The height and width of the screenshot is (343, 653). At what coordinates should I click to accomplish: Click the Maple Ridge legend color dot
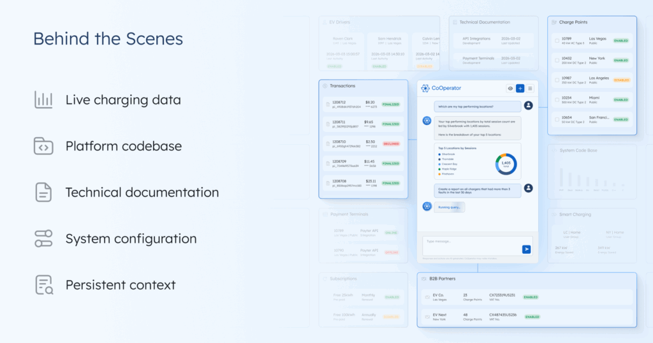click(439, 169)
